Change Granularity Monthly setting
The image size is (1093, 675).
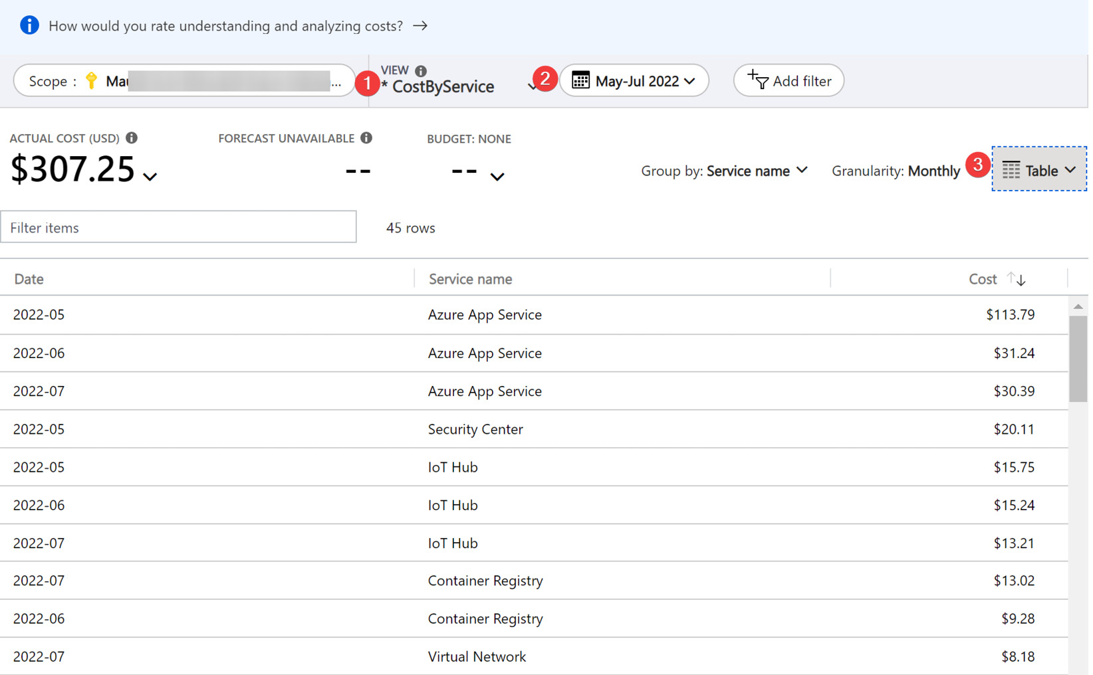[896, 171]
